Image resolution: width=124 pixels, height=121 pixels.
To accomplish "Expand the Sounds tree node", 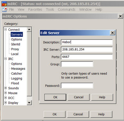I will [x=6, y=88].
